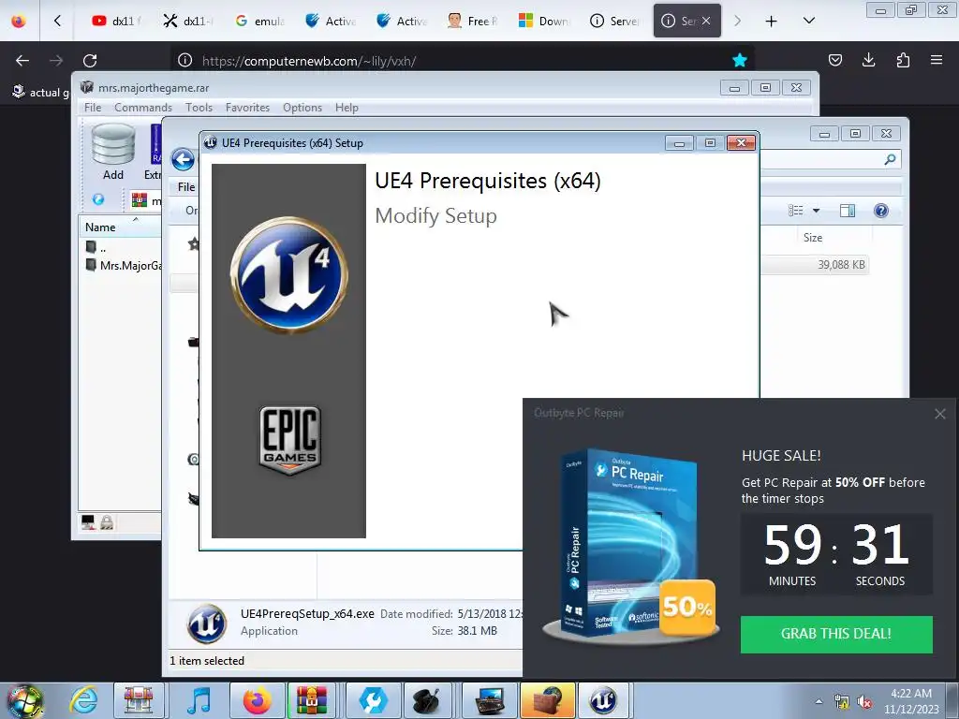Click the muted volume tray icon
The height and width of the screenshot is (719, 959).
(864, 702)
